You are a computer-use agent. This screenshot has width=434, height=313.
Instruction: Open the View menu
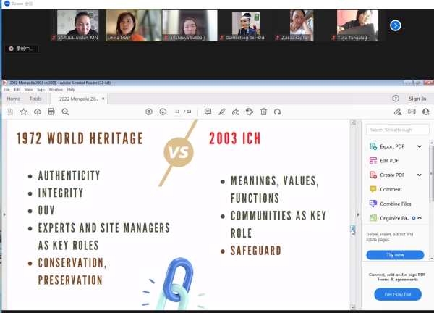28,89
